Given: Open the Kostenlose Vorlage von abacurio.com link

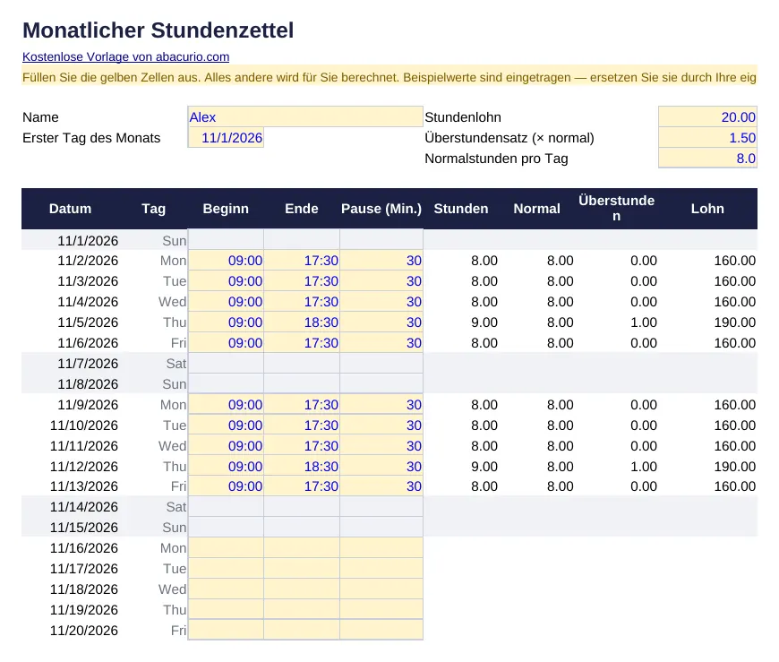Looking at the screenshot, I should pos(125,56).
